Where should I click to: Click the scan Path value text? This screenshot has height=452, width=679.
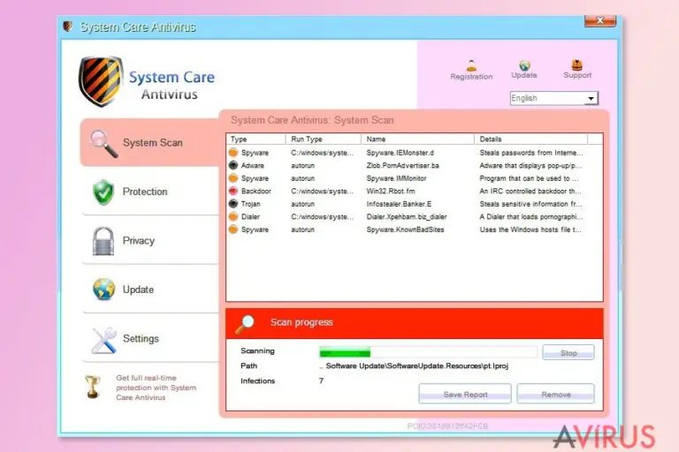[414, 365]
